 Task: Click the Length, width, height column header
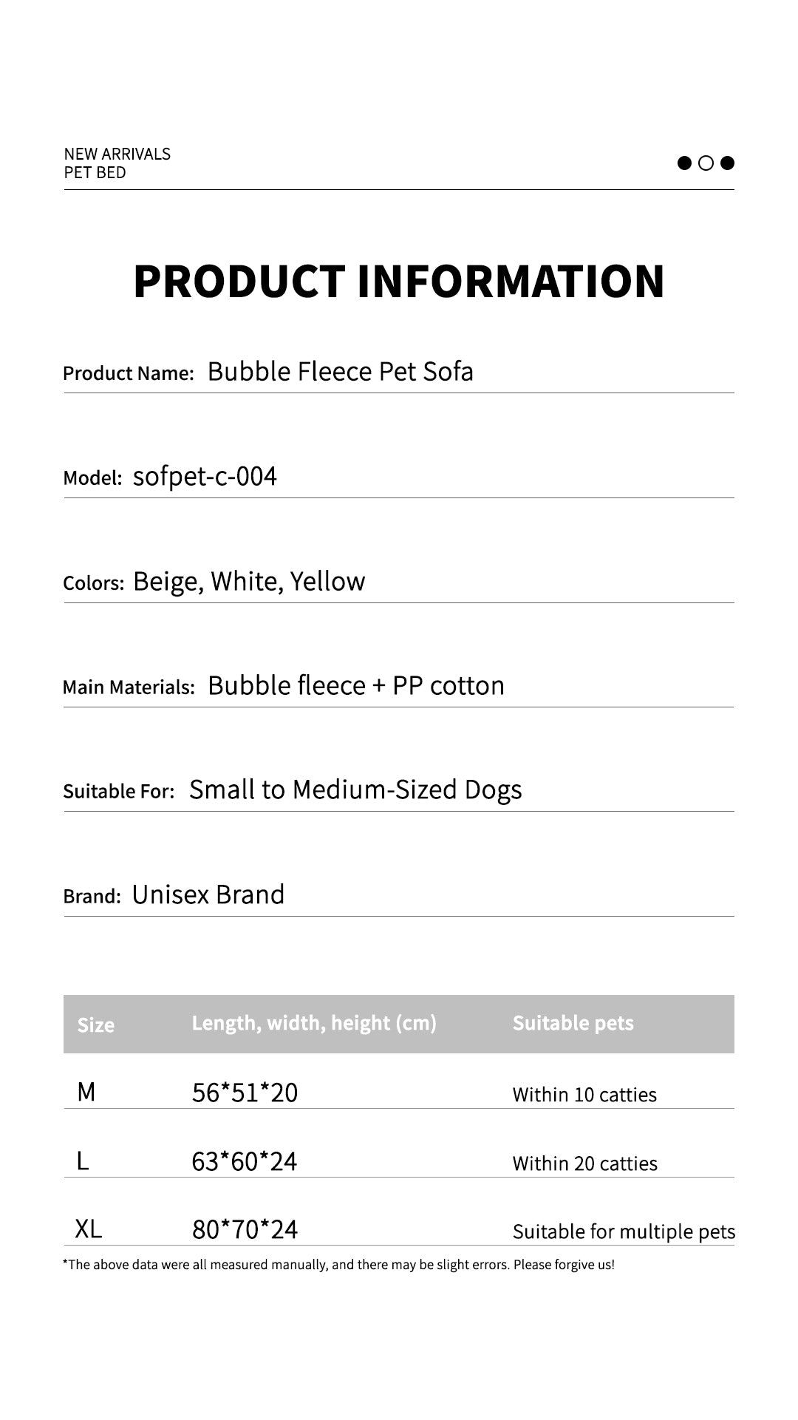[x=314, y=1023]
